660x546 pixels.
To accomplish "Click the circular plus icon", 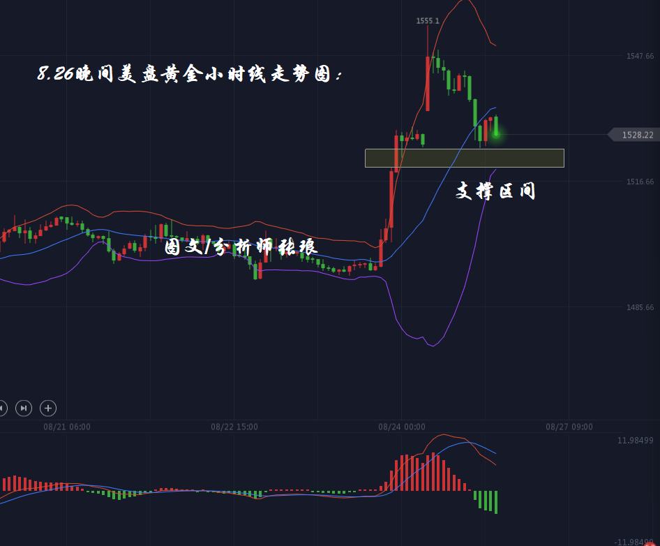I will pyautogui.click(x=47, y=408).
